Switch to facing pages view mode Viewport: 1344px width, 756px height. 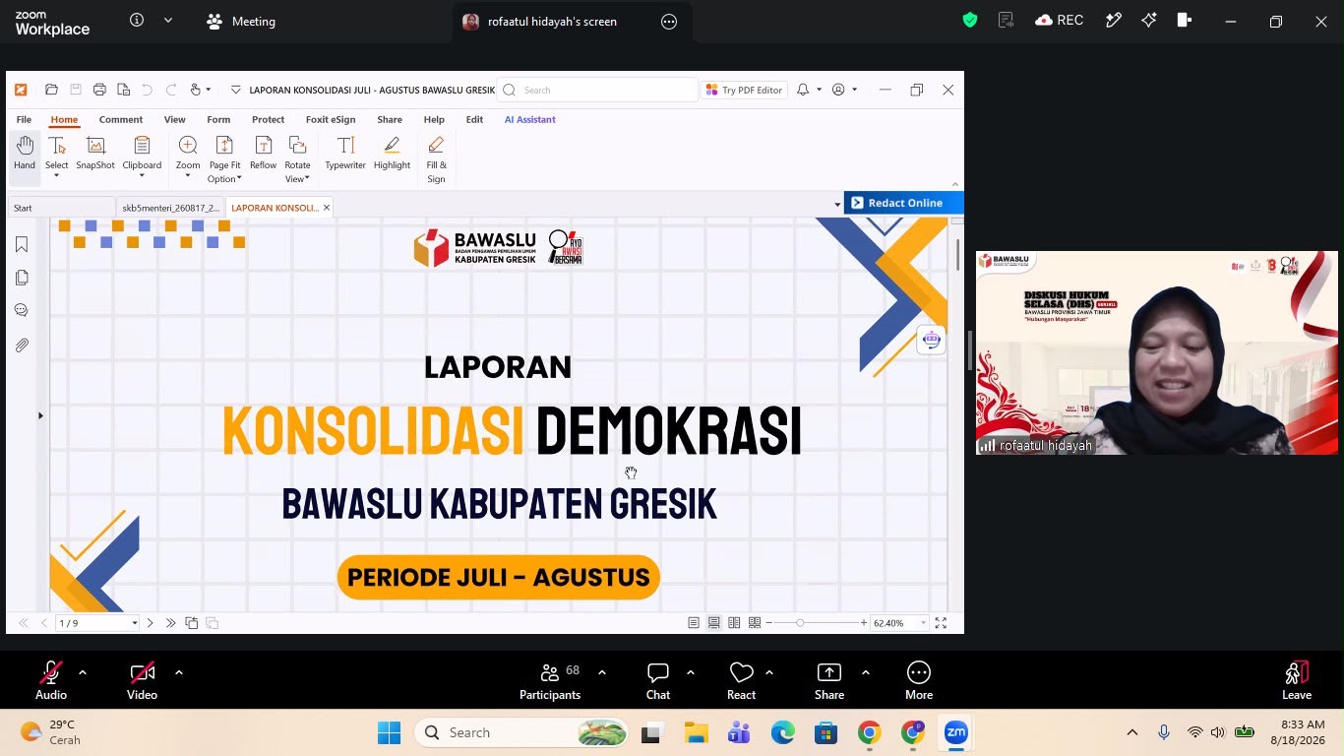click(x=734, y=623)
